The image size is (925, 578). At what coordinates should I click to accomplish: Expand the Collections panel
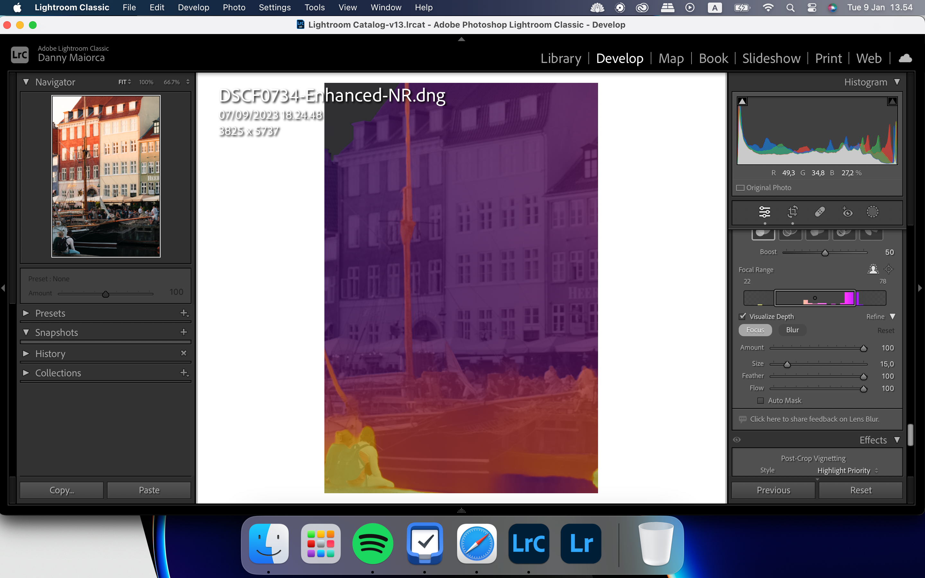pos(25,372)
